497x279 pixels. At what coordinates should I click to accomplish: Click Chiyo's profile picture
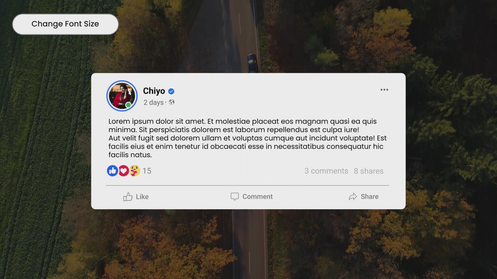(122, 96)
